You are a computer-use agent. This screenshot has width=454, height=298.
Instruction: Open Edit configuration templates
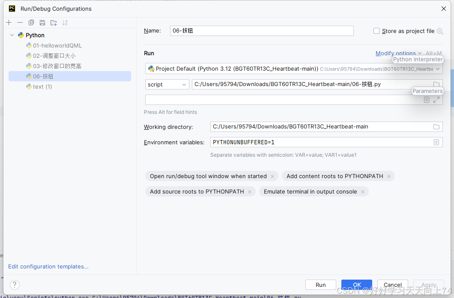(x=48, y=266)
